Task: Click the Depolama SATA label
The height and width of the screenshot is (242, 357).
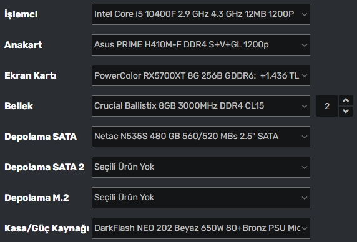Action: [x=41, y=137]
